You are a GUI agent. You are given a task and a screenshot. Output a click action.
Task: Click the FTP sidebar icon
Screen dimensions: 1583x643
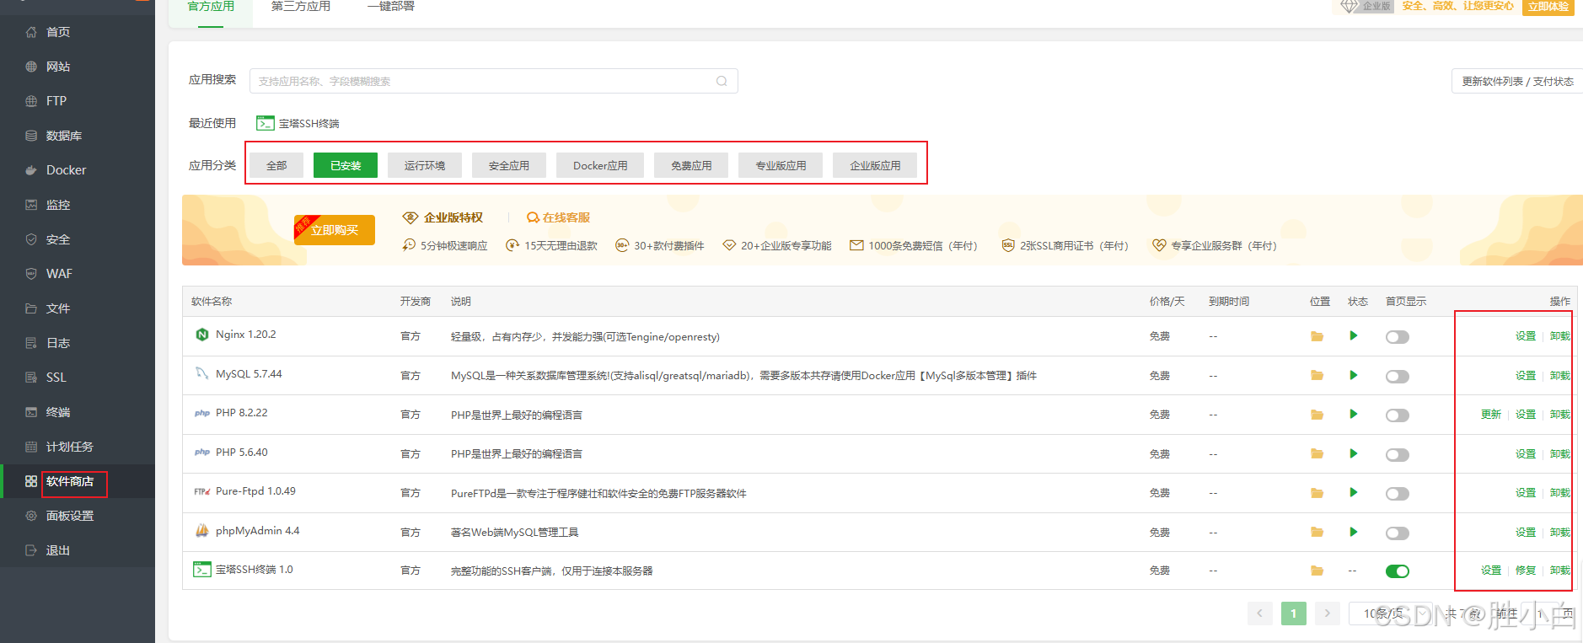coord(31,101)
